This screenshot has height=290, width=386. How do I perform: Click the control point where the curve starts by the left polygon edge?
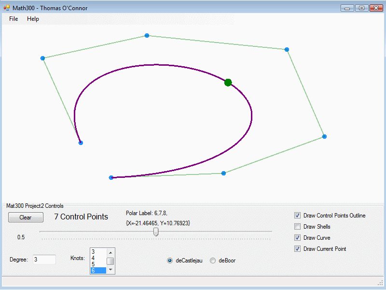(81, 143)
